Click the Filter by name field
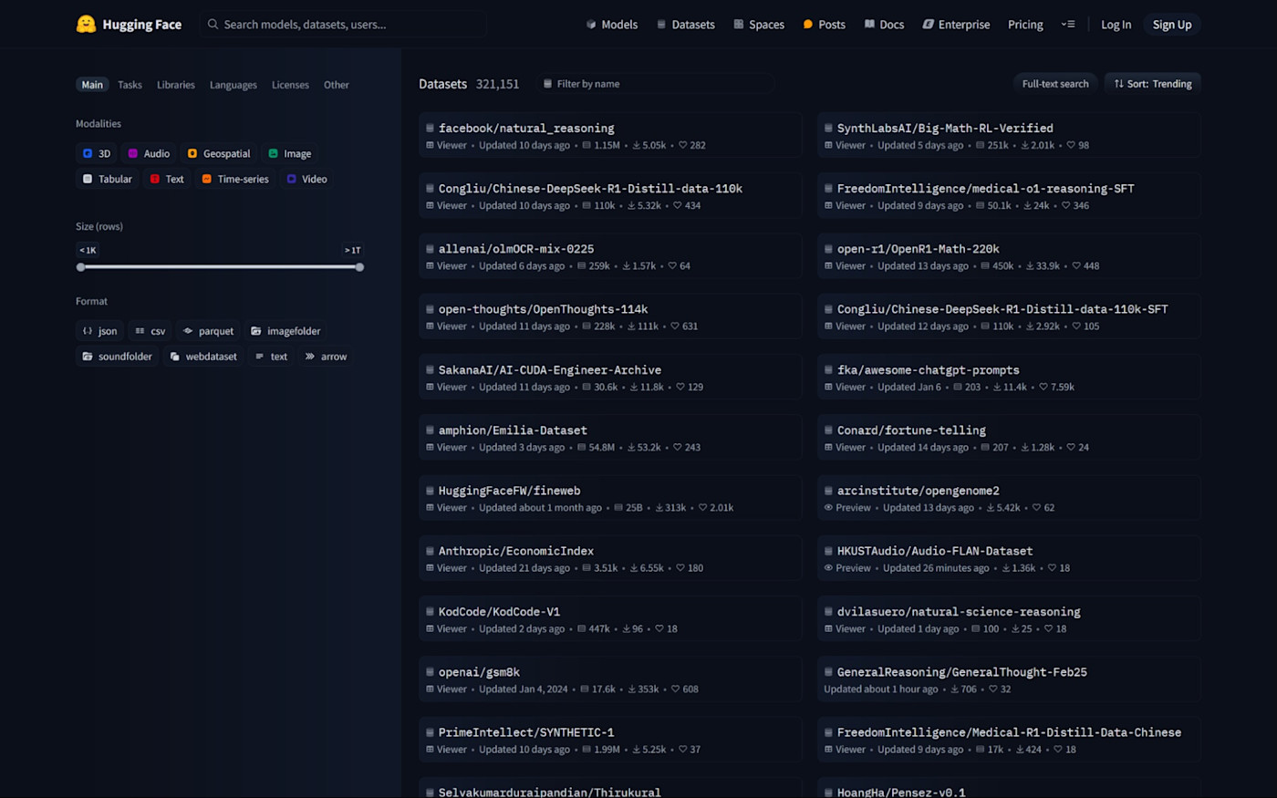Viewport: 1277px width, 798px height. [x=655, y=84]
